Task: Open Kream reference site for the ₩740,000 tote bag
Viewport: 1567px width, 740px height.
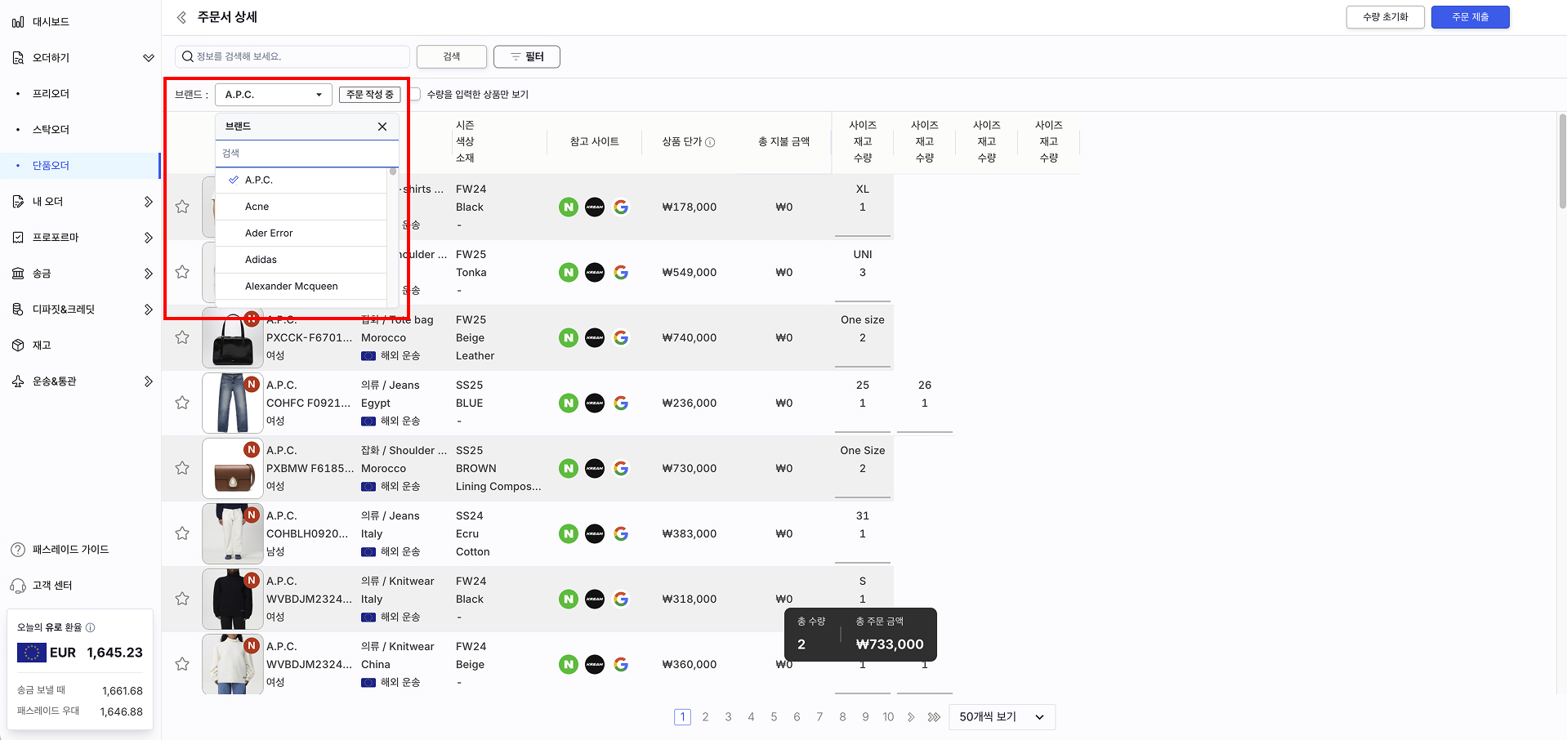Action: tap(595, 338)
